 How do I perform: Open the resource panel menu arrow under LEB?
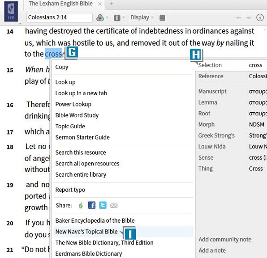pos(20,24)
